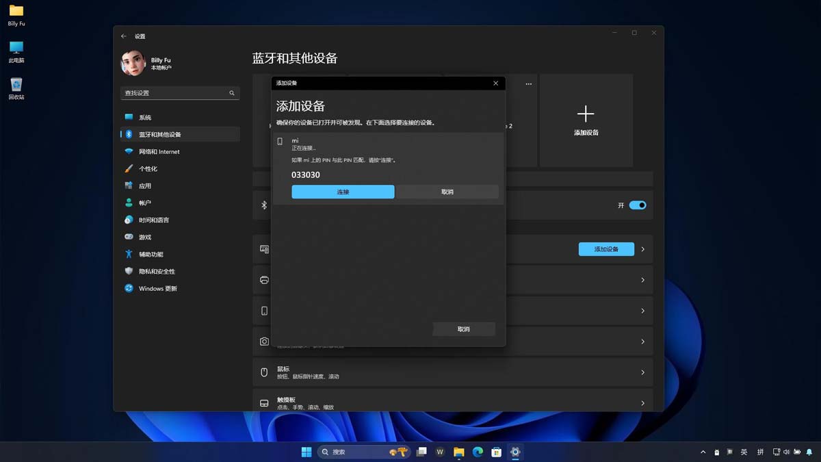821x462 pixels.
Task: Click the taskbar search input field
Action: tap(363, 452)
